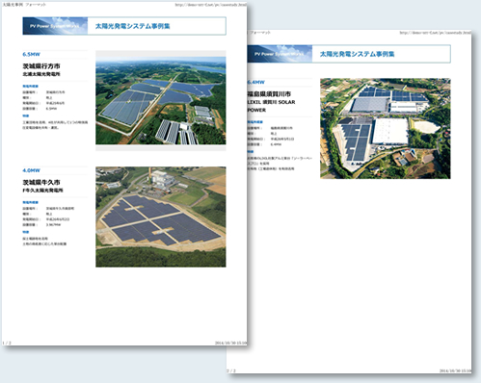
Task: Click the URL in the first page header
Action: point(211,5)
